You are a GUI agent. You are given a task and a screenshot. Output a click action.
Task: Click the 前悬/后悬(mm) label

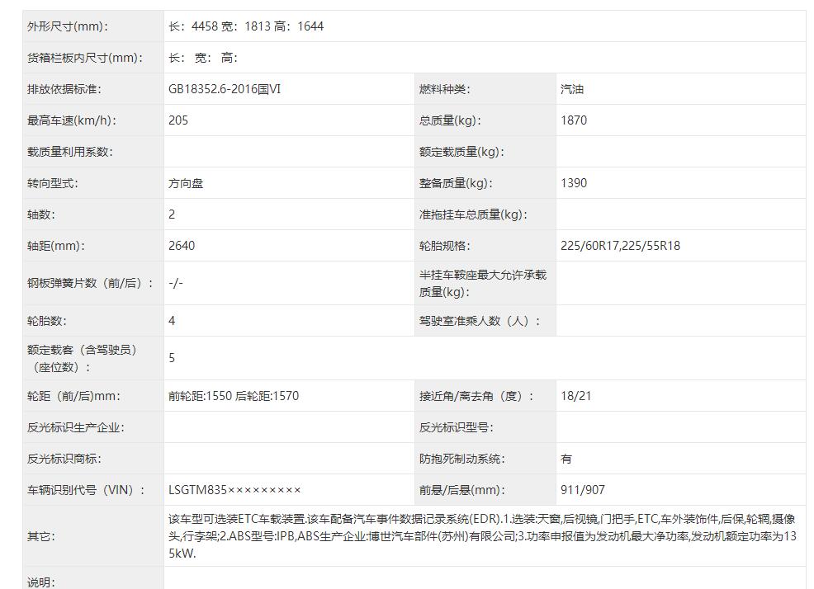click(461, 490)
